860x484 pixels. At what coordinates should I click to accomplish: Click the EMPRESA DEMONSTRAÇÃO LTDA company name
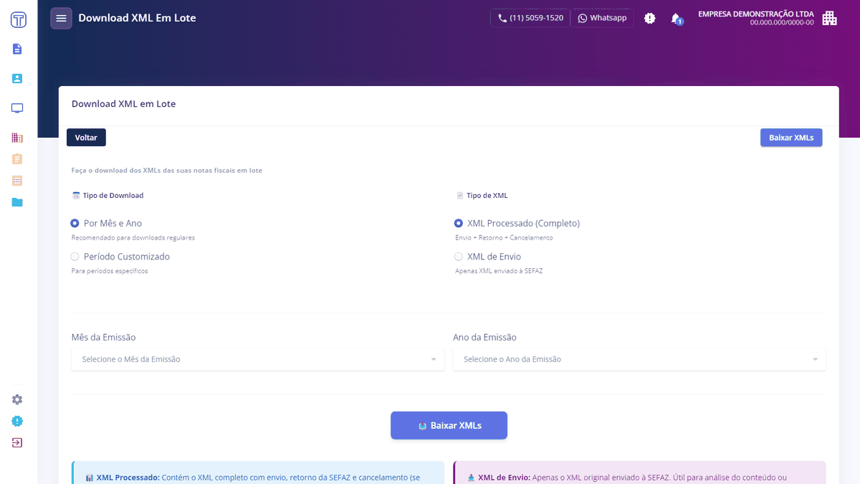[x=755, y=14]
